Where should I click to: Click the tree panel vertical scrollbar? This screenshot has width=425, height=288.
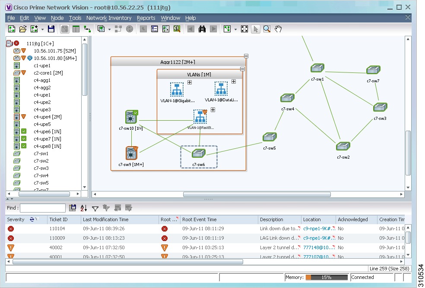coord(85,113)
